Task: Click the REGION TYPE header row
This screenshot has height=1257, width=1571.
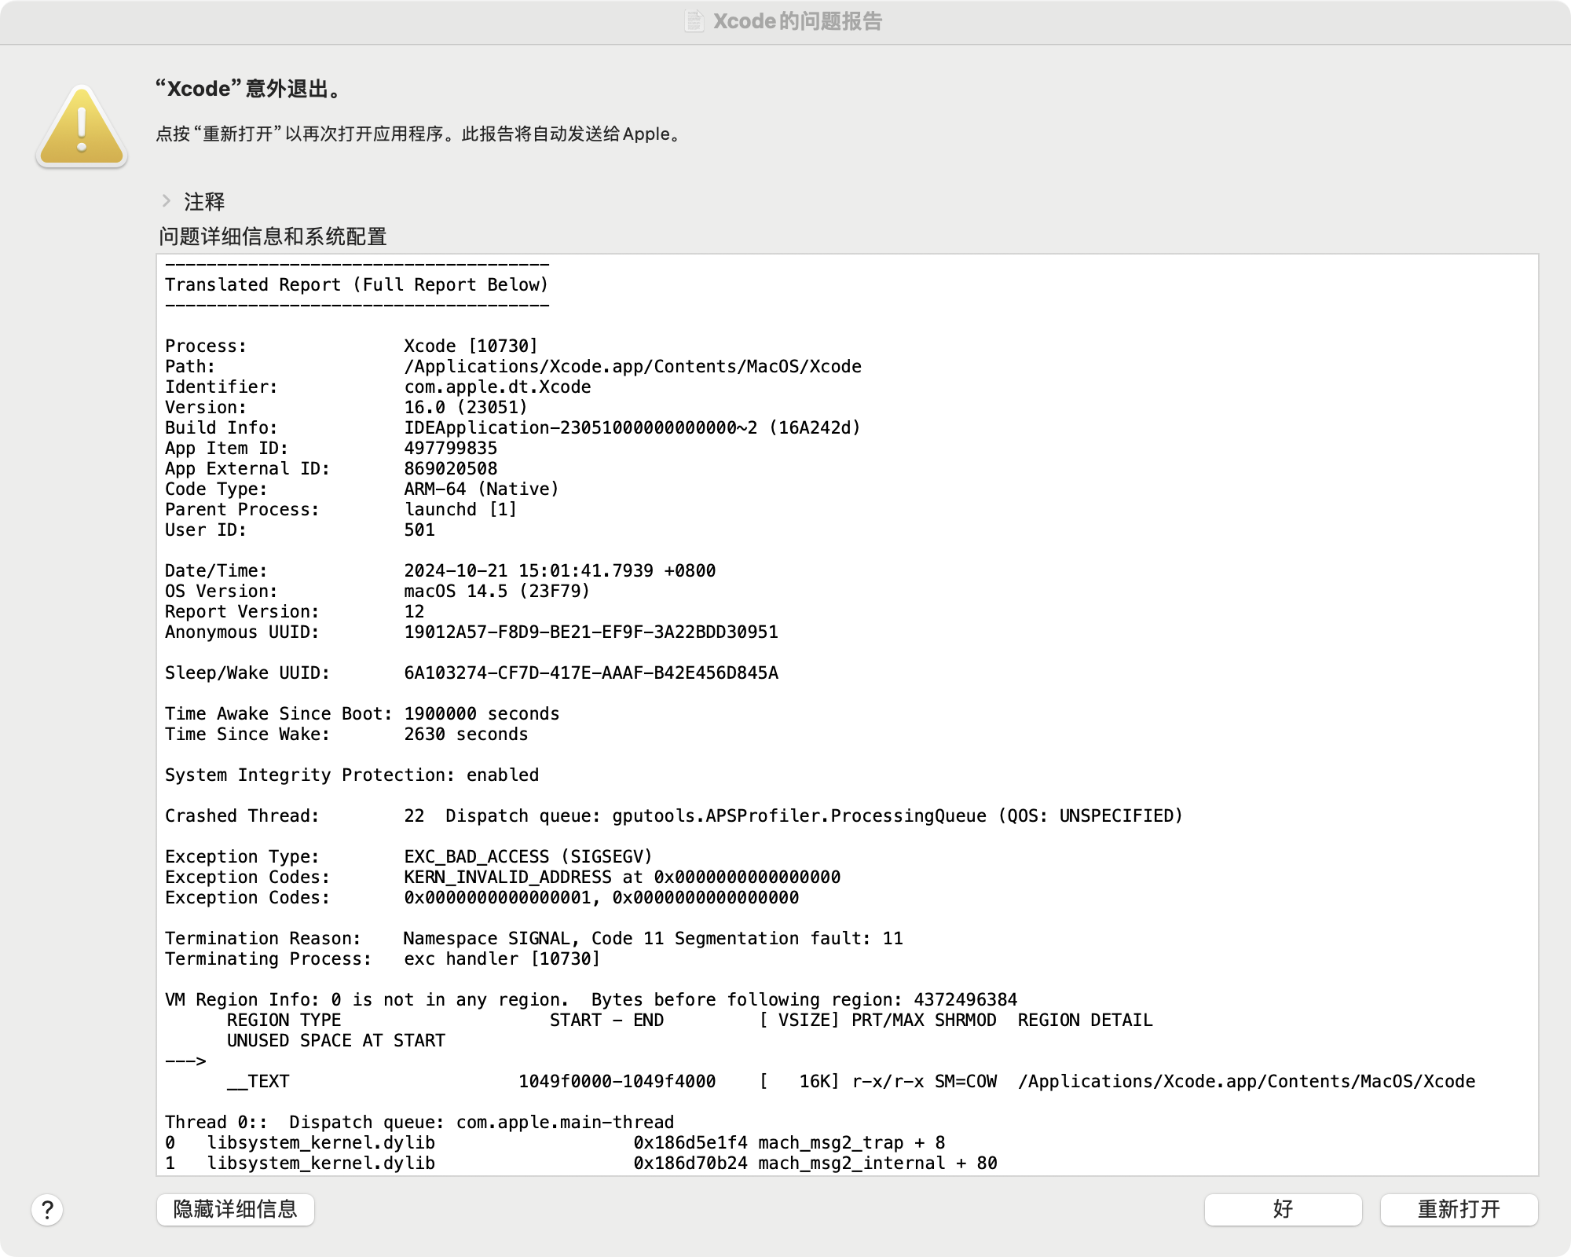Action: tap(690, 1020)
